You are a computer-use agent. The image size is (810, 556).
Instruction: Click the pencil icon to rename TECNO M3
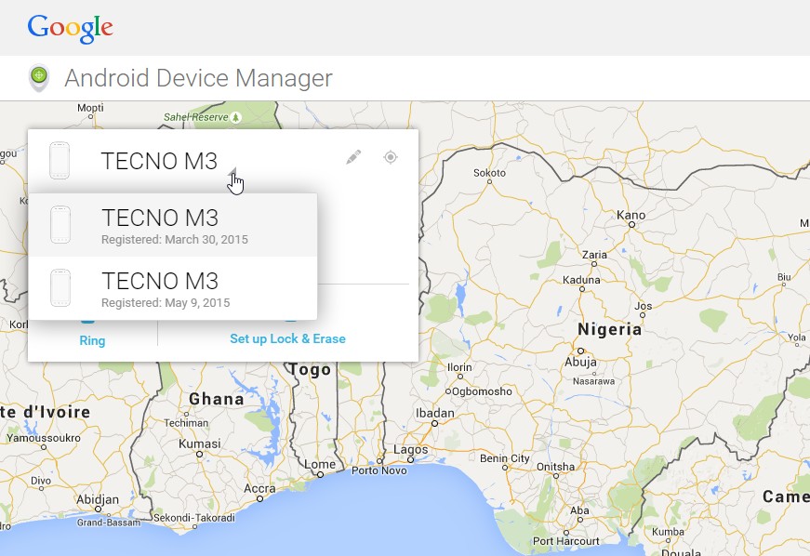[353, 156]
